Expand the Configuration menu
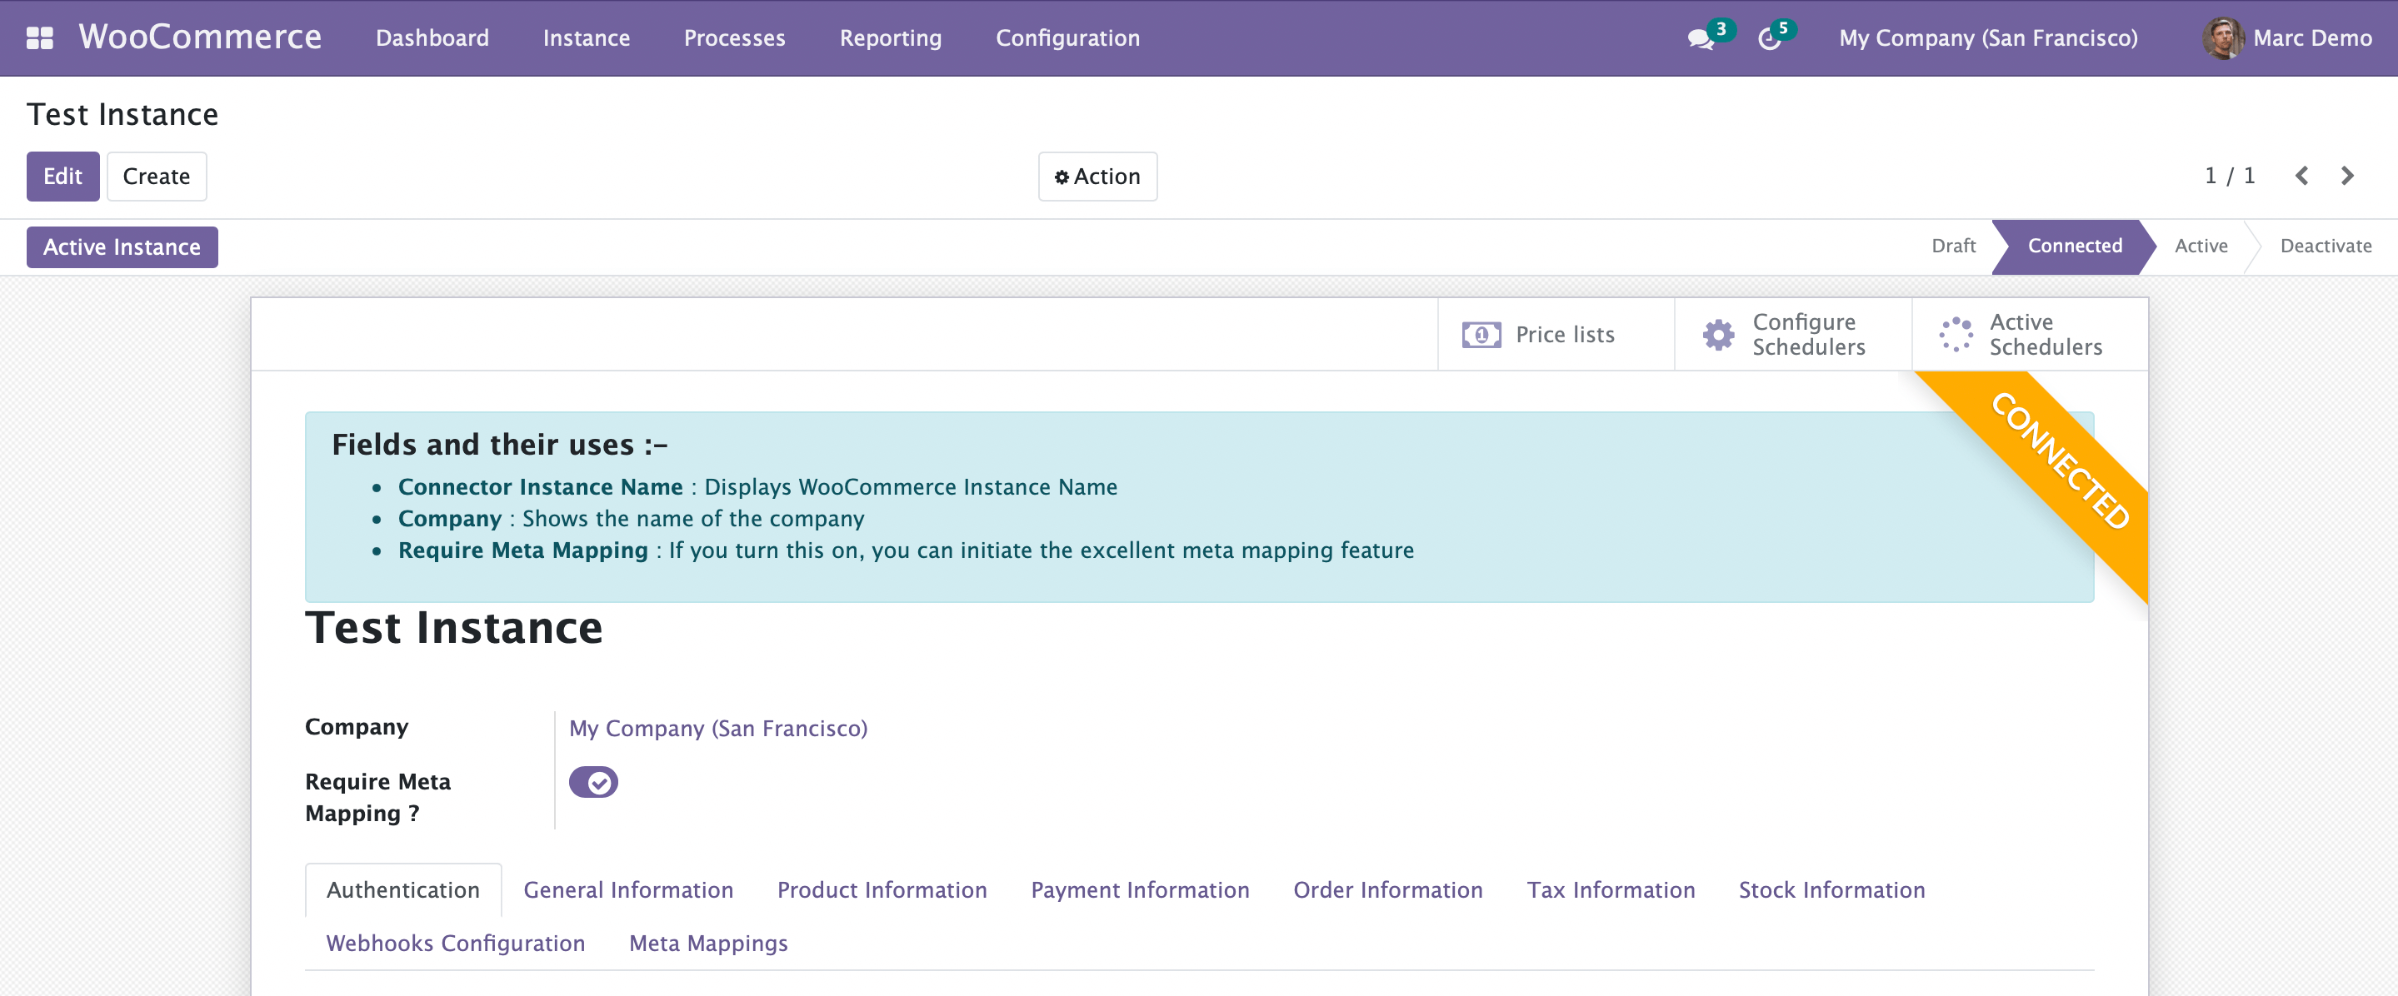This screenshot has height=996, width=2398. point(1067,38)
